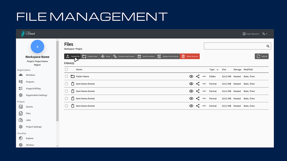The height and width of the screenshot is (161, 287).
Task: Check the Folder Name row checkbox
Action: (x=66, y=76)
